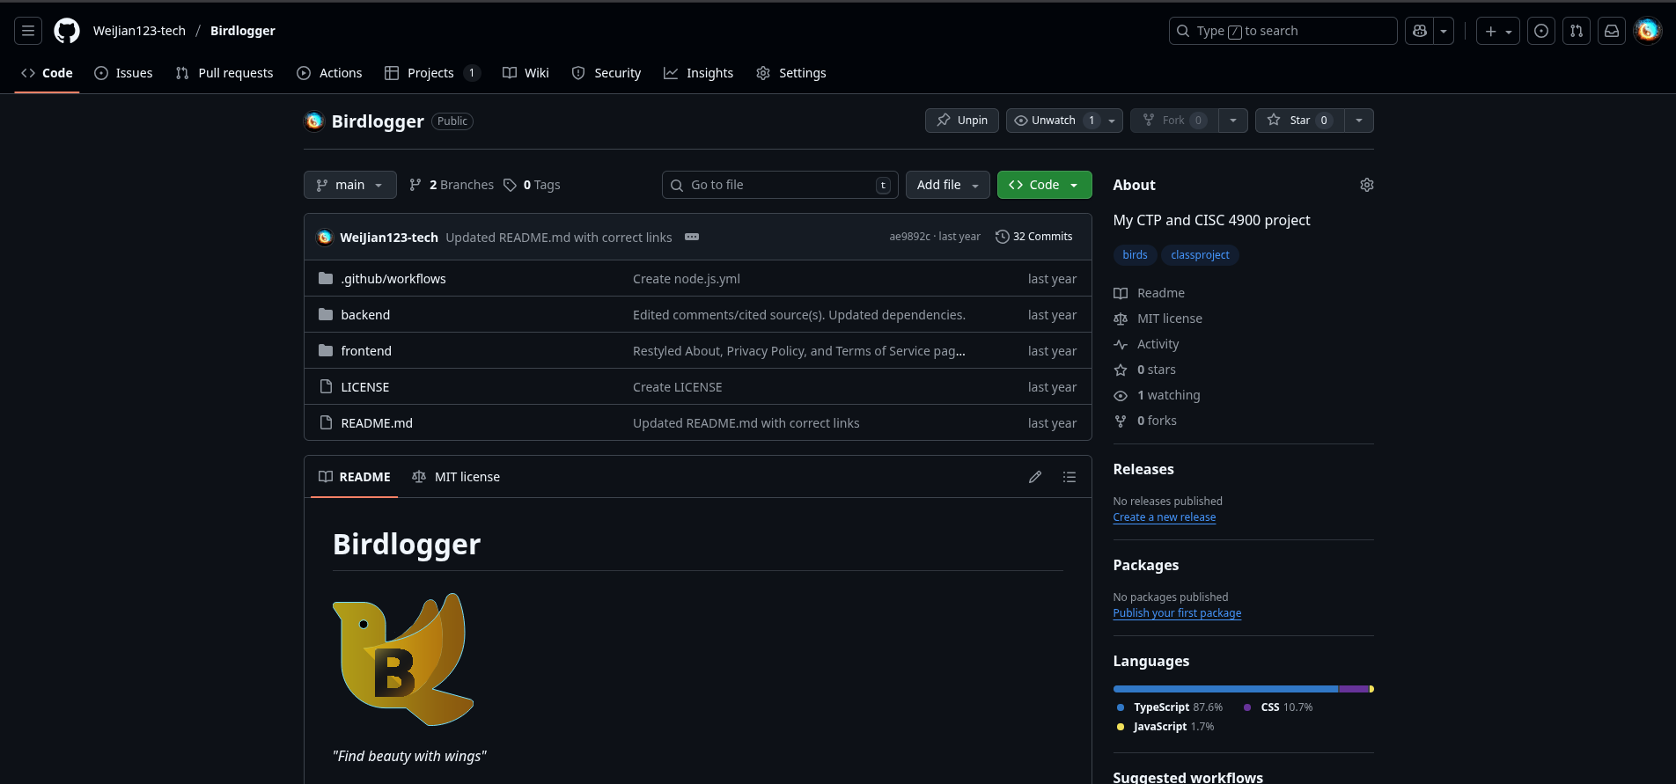Open the Birdlogger bird logo image
The height and width of the screenshot is (784, 1676).
pyautogui.click(x=403, y=659)
